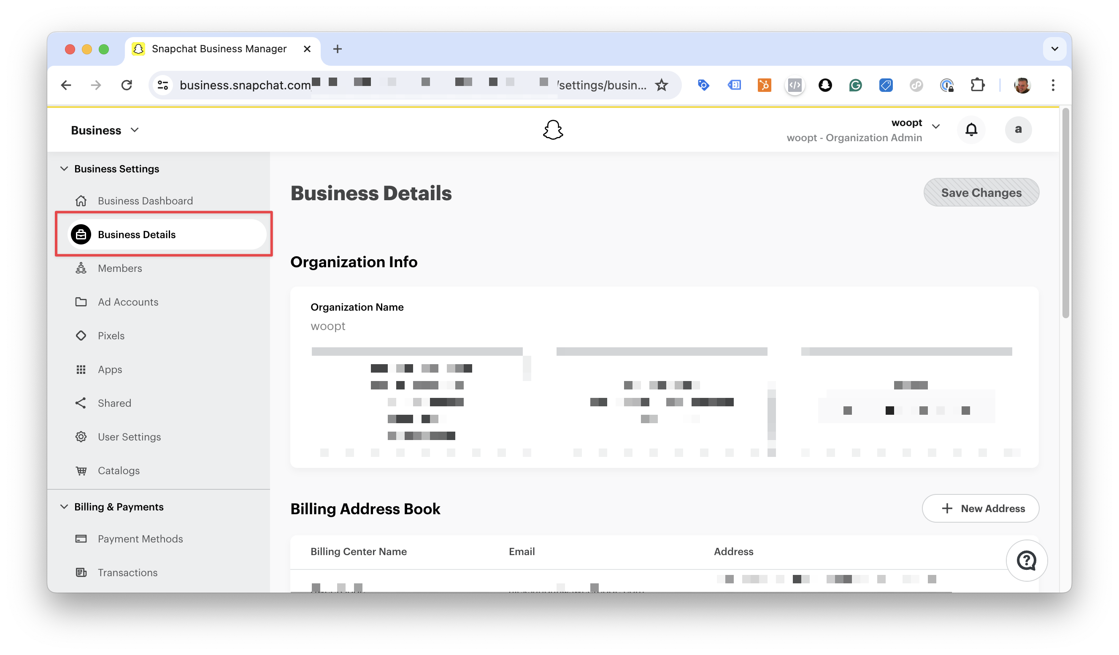Click the Organization Name field
Viewport: 1119px width, 655px height.
click(x=328, y=326)
